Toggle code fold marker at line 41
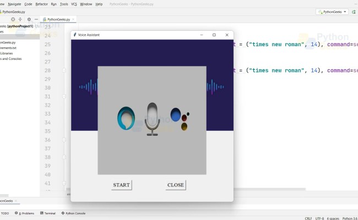Viewport: 358px width, 220px height. (64, 183)
